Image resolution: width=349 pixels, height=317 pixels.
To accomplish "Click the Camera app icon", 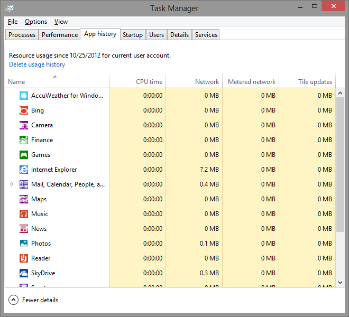I will pyautogui.click(x=24, y=125).
